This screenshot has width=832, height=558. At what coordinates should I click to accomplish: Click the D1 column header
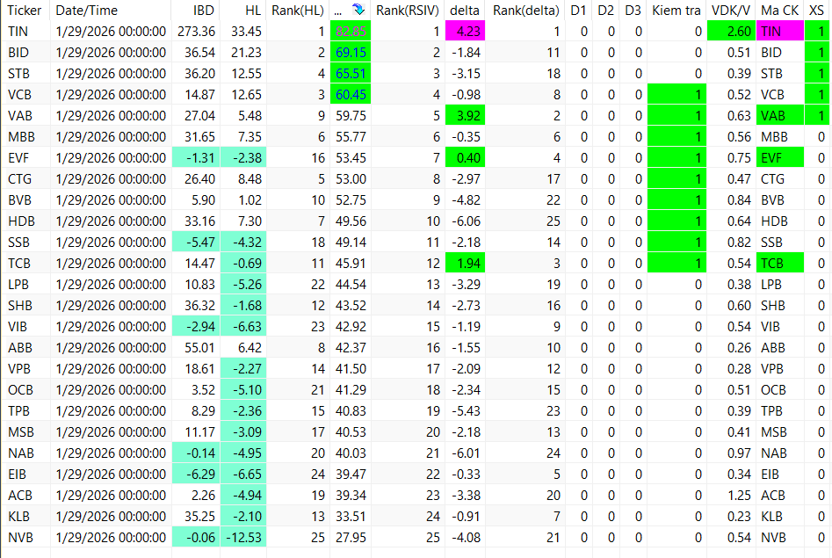click(578, 10)
